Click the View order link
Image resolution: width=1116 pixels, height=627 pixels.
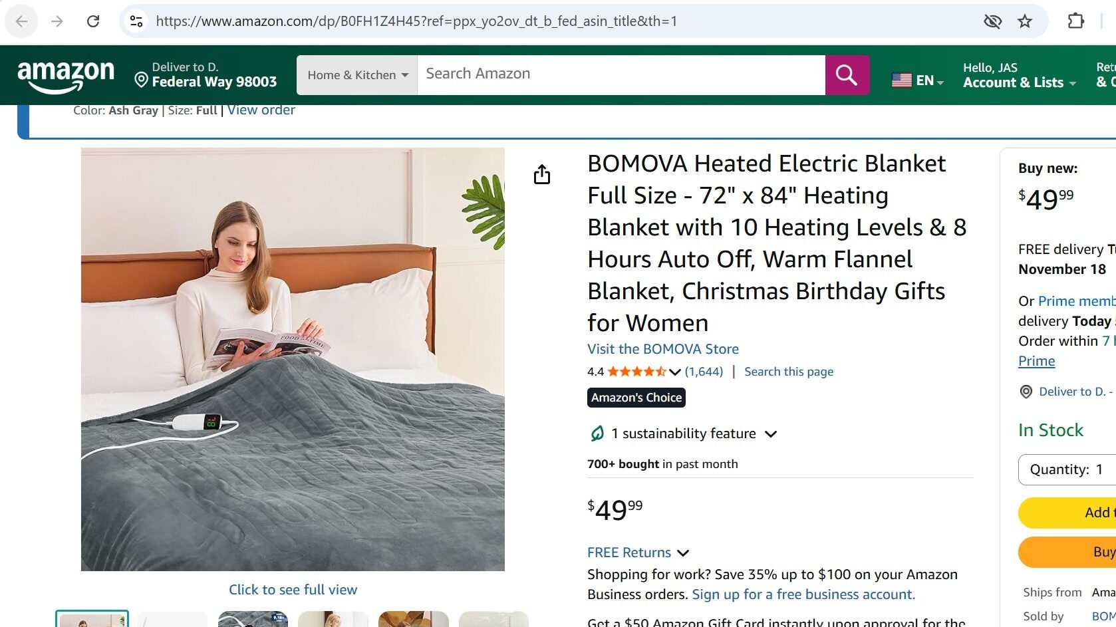261,110
